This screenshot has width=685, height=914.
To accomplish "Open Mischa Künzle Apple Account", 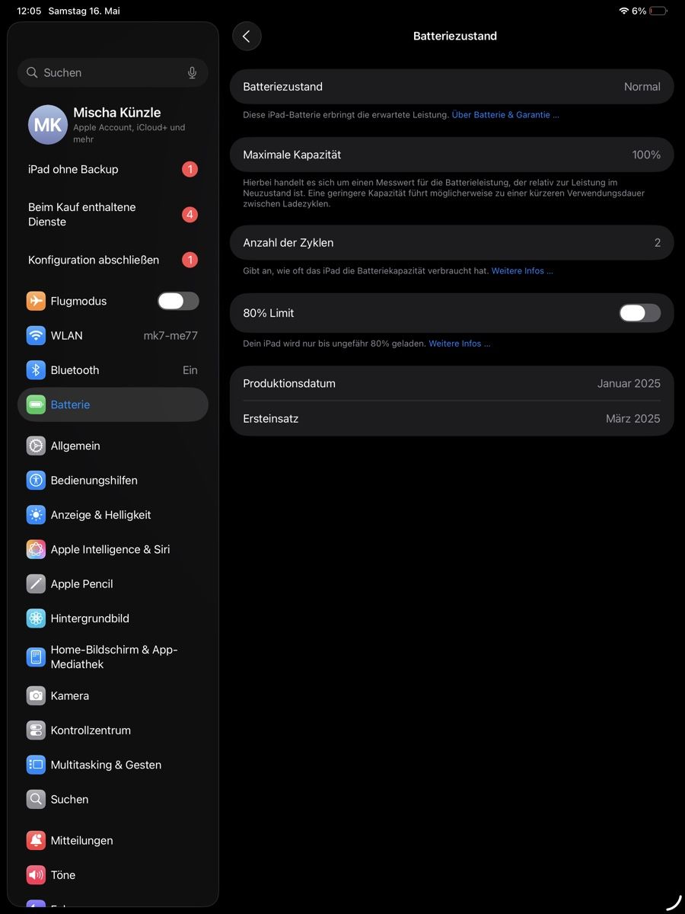I will pos(113,125).
